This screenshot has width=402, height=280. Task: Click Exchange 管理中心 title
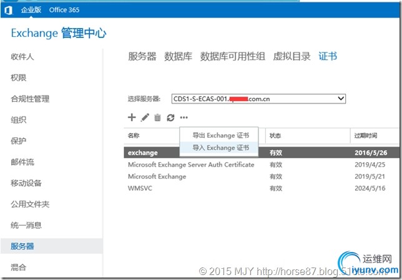click(x=59, y=33)
